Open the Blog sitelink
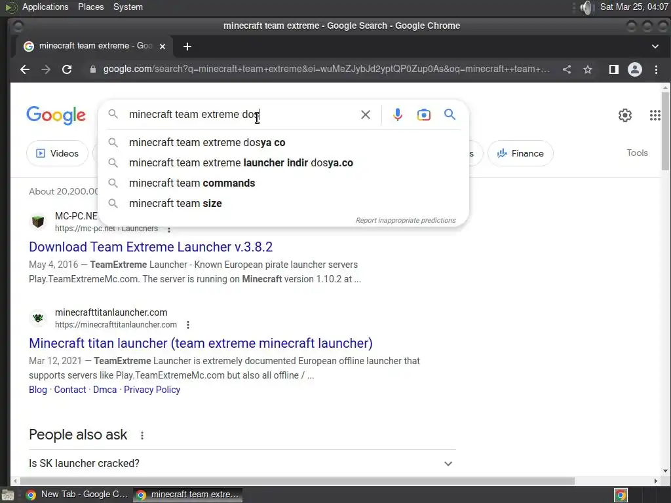This screenshot has height=503, width=671. [x=37, y=390]
